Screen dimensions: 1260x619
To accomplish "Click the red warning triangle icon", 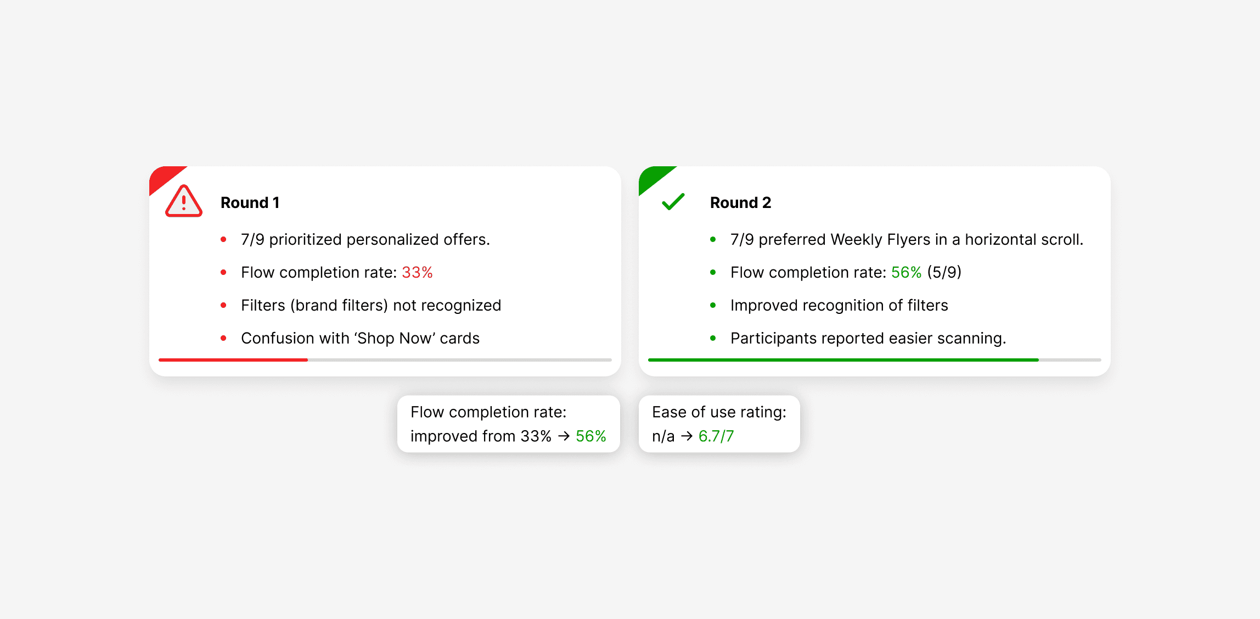I will pyautogui.click(x=184, y=202).
